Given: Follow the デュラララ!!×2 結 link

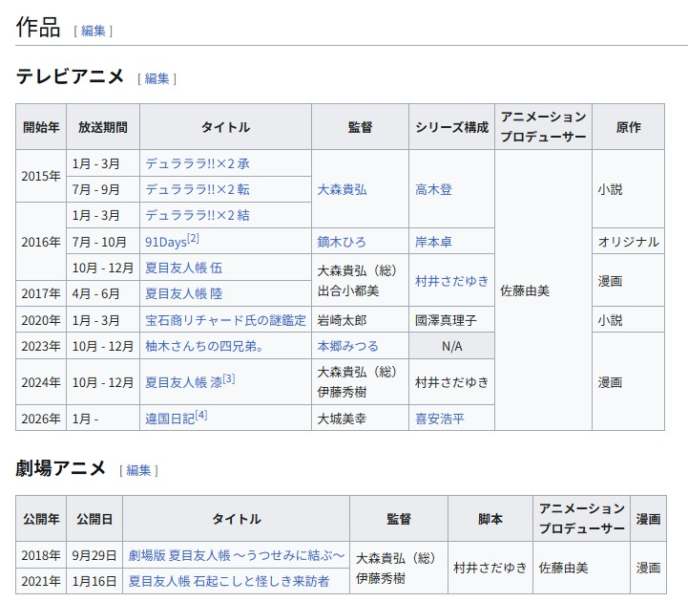Looking at the screenshot, I should coord(198,215).
